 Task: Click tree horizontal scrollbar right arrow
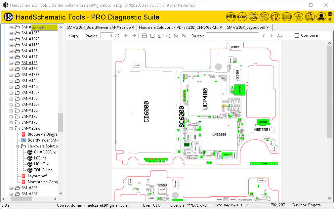pos(55,199)
